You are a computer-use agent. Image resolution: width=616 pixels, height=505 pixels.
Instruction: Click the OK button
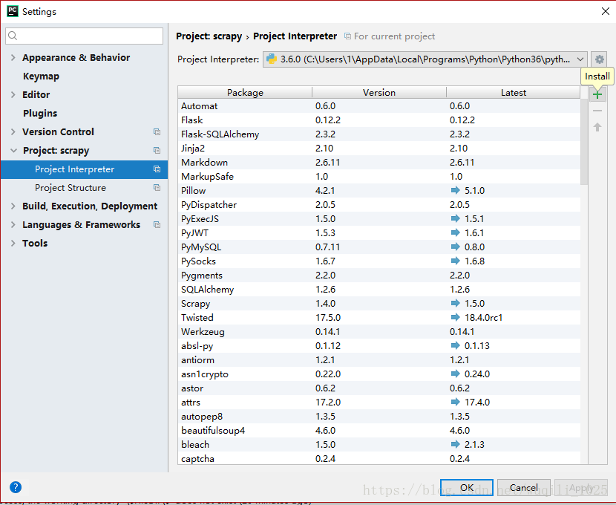click(466, 488)
